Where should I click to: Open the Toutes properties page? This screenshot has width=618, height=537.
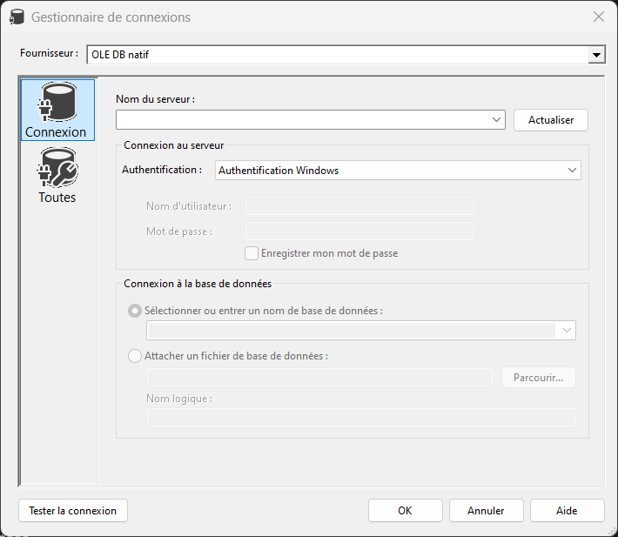point(57,175)
